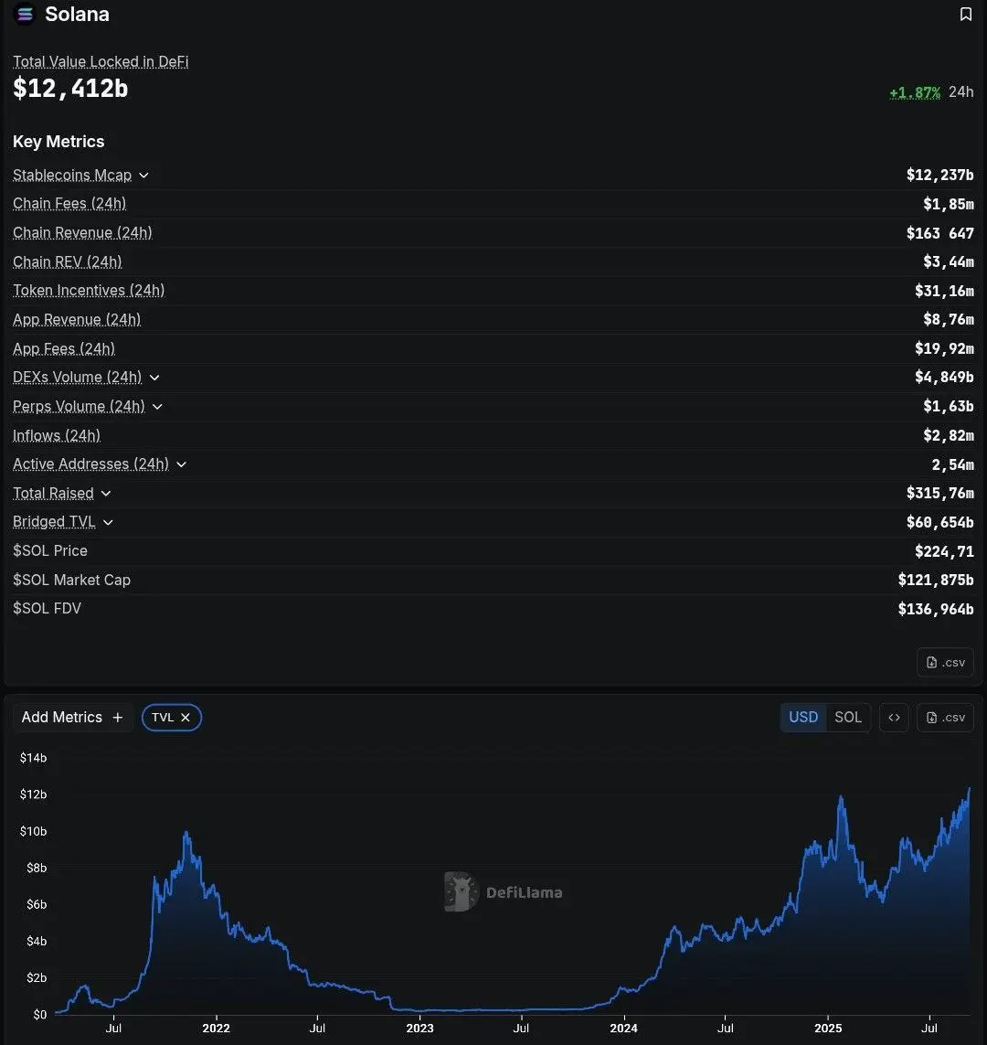Click the 2022 label on chart axis
The width and height of the screenshot is (987, 1045).
point(216,1029)
